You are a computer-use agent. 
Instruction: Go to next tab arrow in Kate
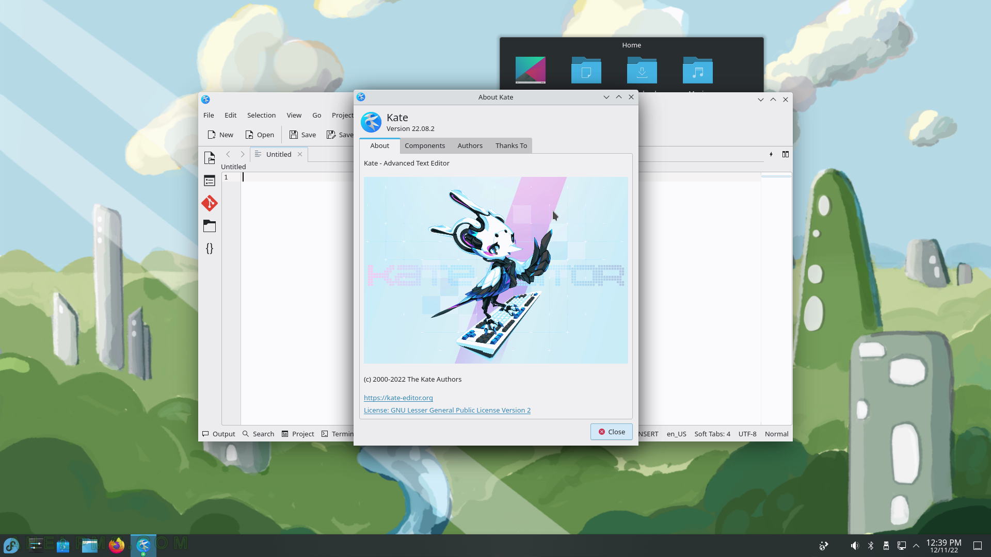pos(243,154)
